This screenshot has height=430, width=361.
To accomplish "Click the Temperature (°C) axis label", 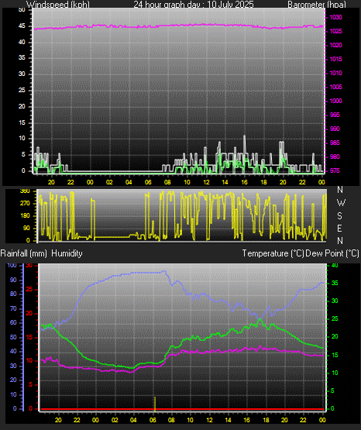I will [273, 253].
